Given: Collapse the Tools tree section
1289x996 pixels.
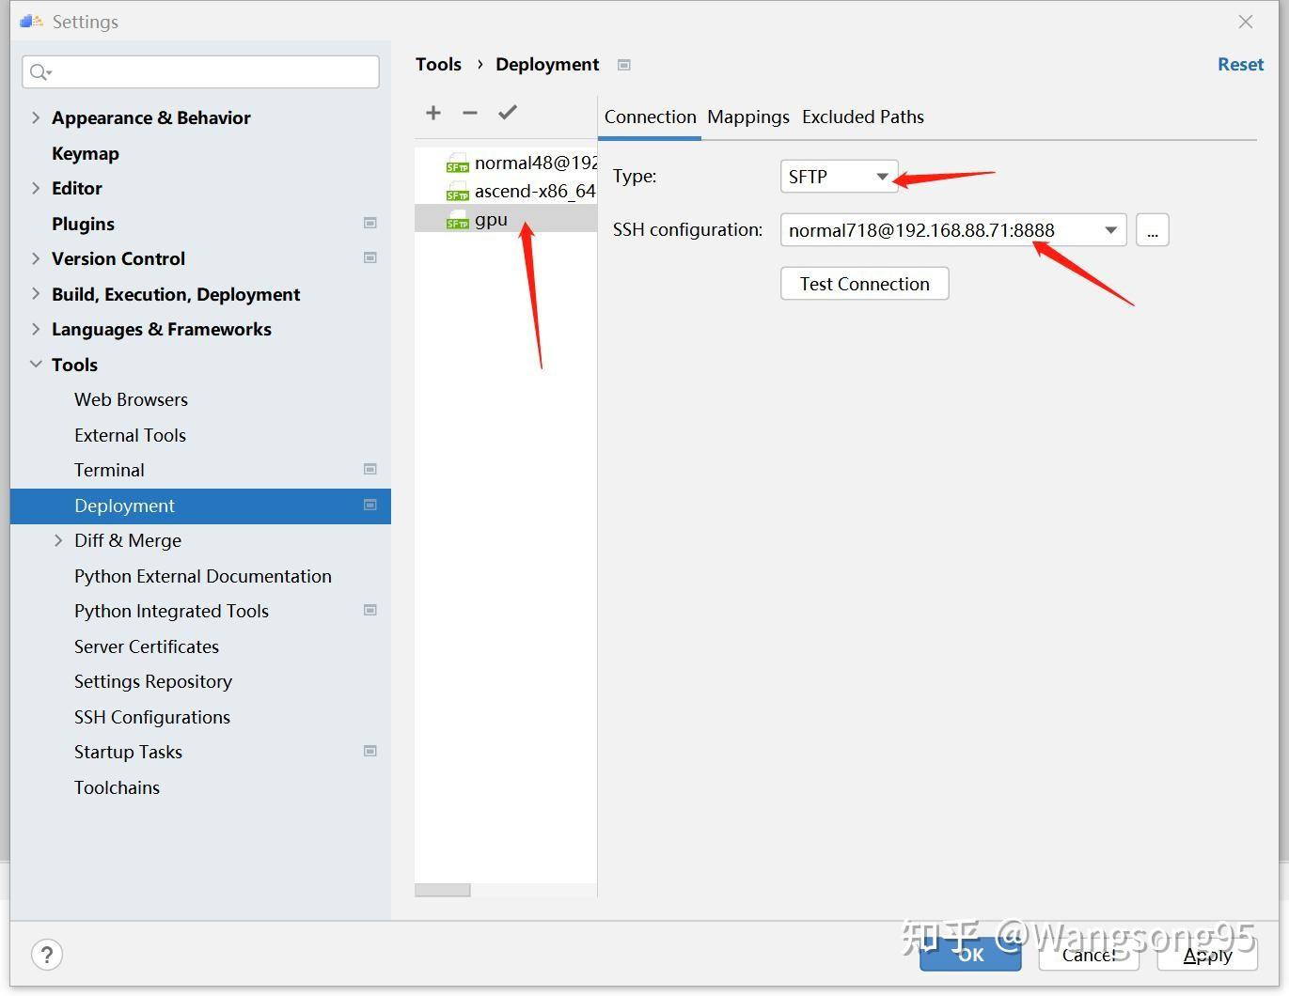Looking at the screenshot, I should (36, 365).
